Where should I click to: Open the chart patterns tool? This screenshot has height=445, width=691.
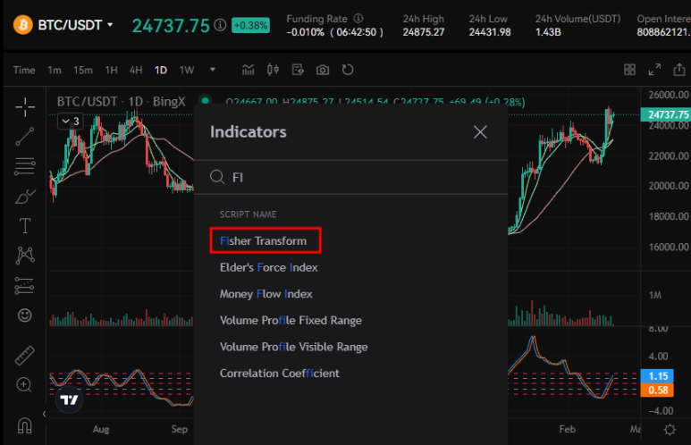pyautogui.click(x=25, y=255)
